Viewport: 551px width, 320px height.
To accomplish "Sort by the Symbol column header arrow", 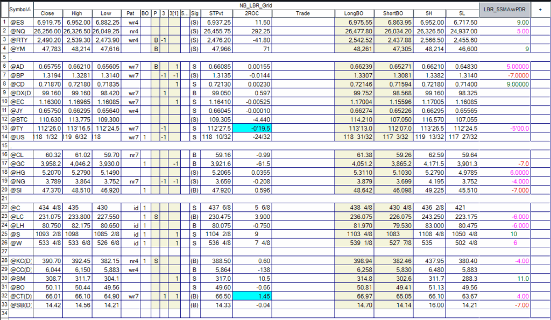I will 29,9.
